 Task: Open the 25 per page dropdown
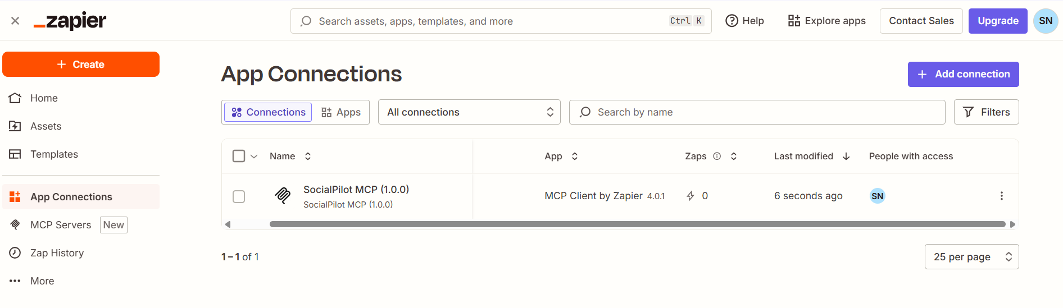[971, 257]
